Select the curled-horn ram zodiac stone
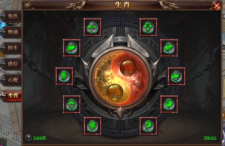The image size is (225, 146). tap(169, 104)
